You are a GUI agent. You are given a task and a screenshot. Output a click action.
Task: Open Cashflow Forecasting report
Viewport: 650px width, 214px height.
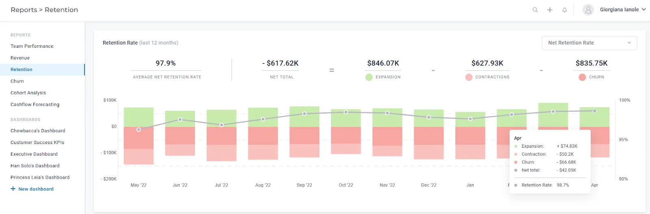(35, 104)
